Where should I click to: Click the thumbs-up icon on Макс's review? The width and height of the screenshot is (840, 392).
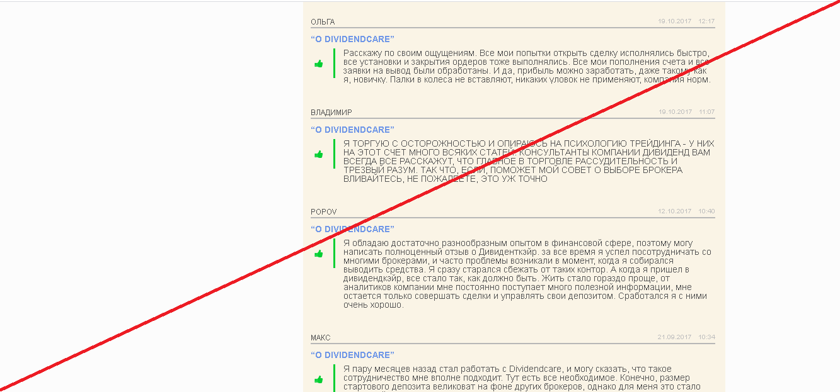[x=318, y=379]
